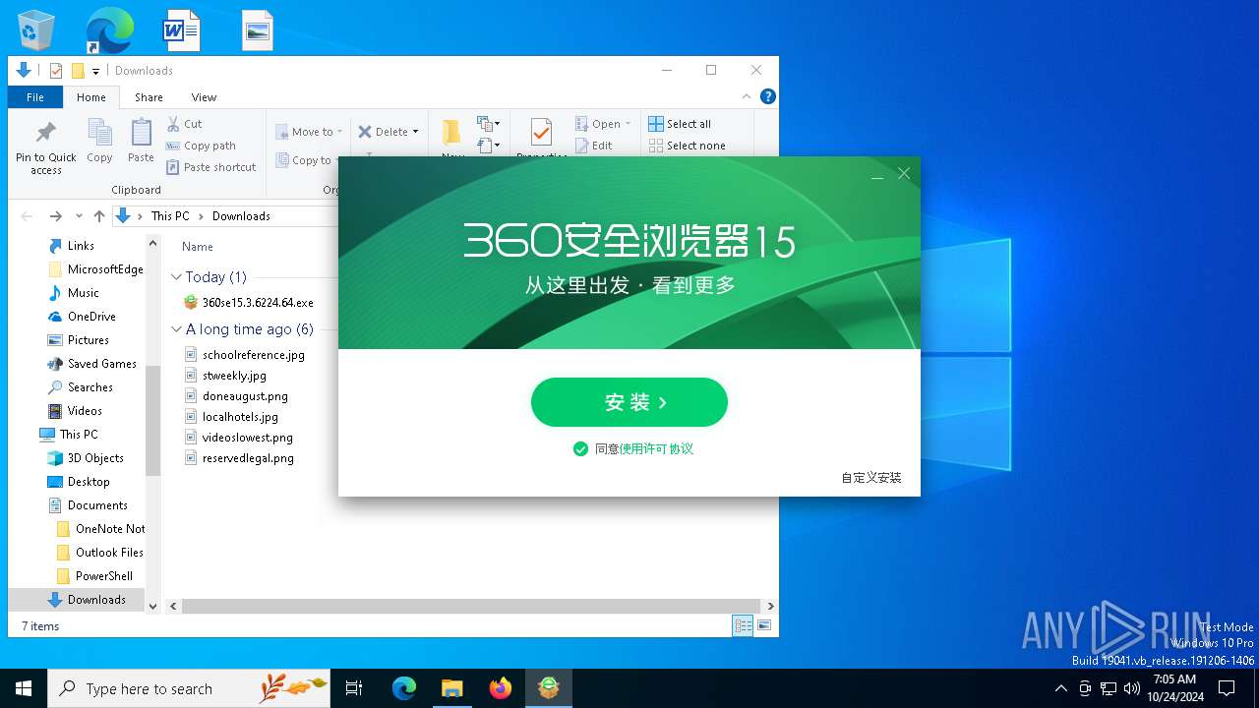Switch to the Share ribbon tab

150,97
